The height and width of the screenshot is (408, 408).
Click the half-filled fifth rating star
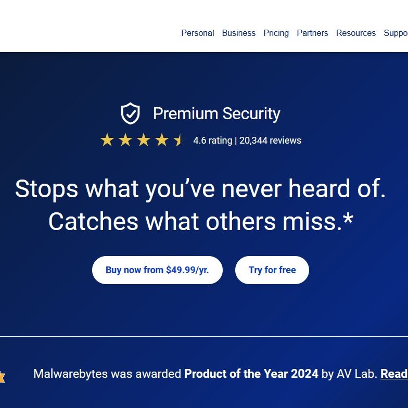click(x=178, y=140)
